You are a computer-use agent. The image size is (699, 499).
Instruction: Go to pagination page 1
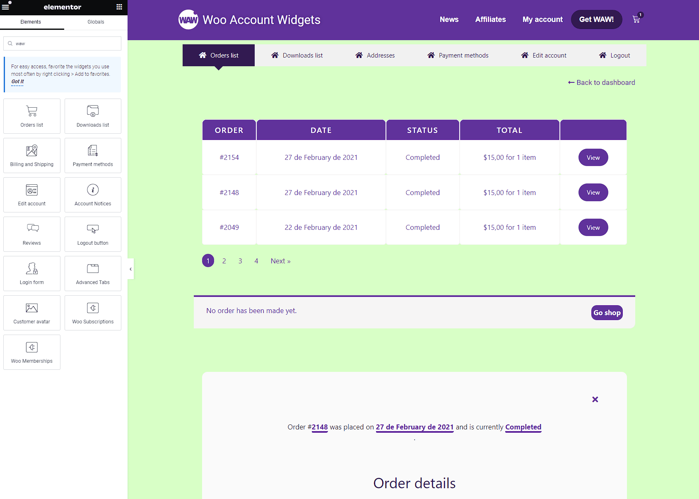(208, 261)
